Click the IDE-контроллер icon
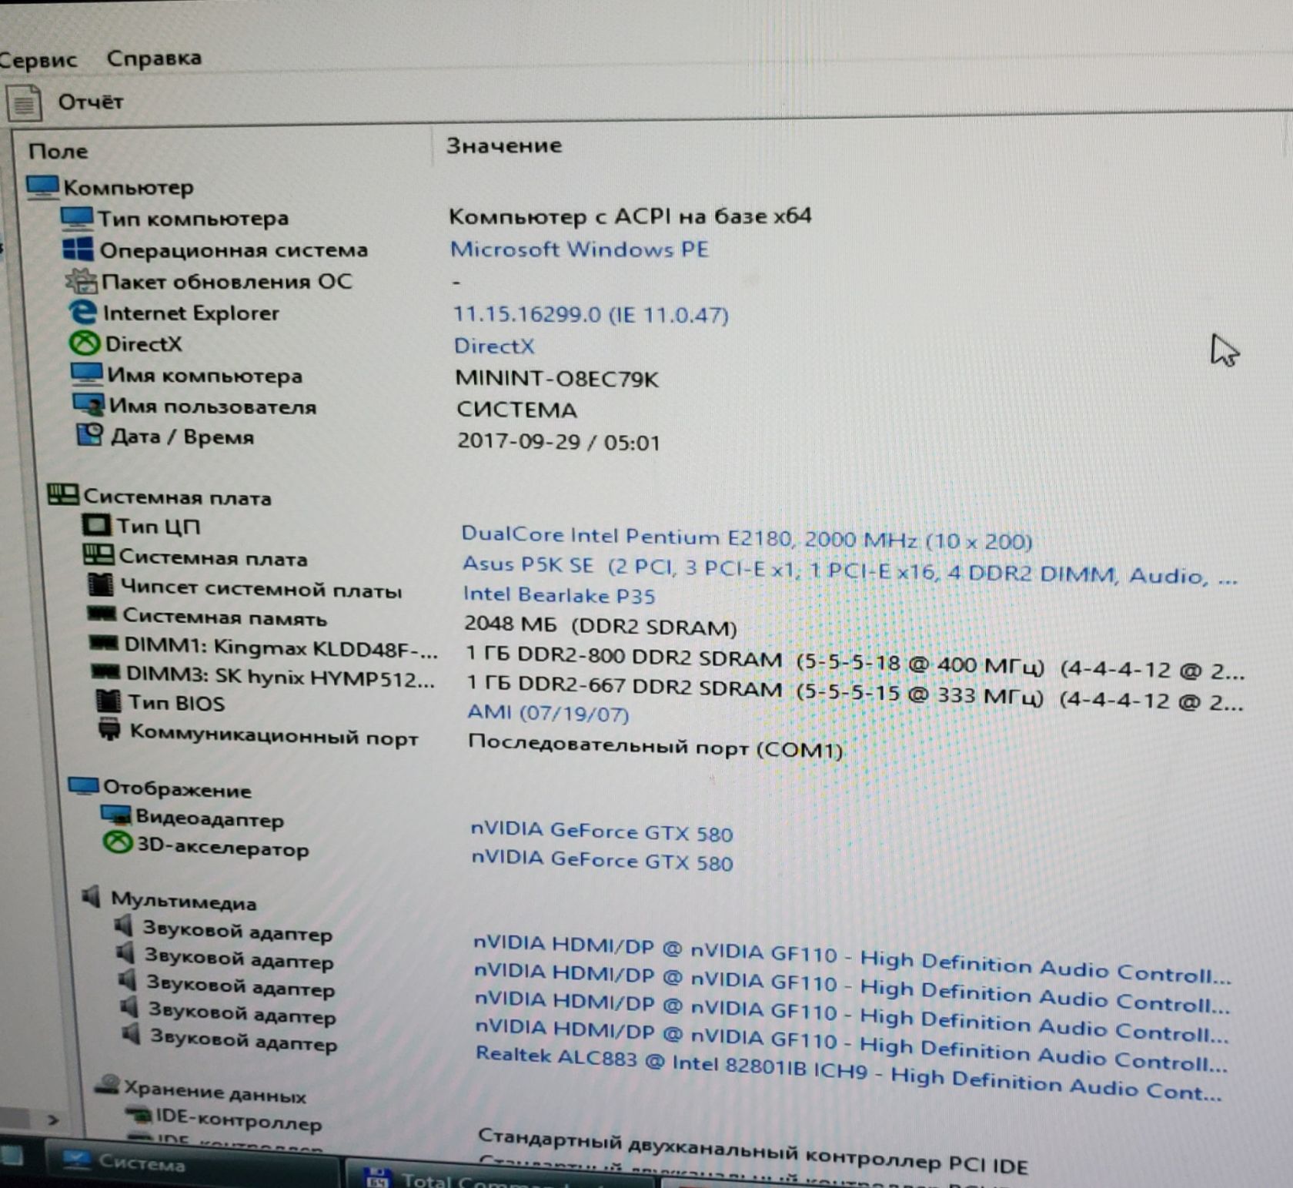 [140, 1115]
